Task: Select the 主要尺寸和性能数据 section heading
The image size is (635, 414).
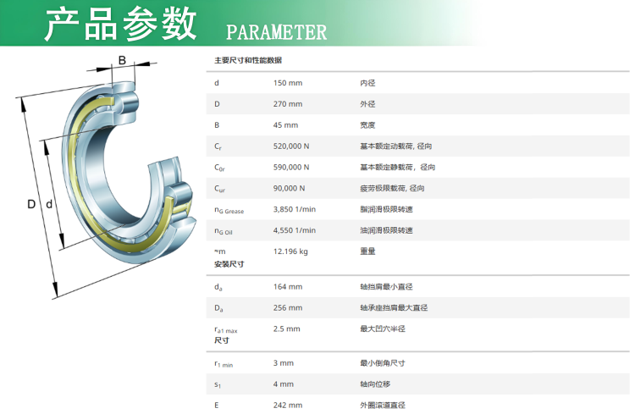Action: 248,61
